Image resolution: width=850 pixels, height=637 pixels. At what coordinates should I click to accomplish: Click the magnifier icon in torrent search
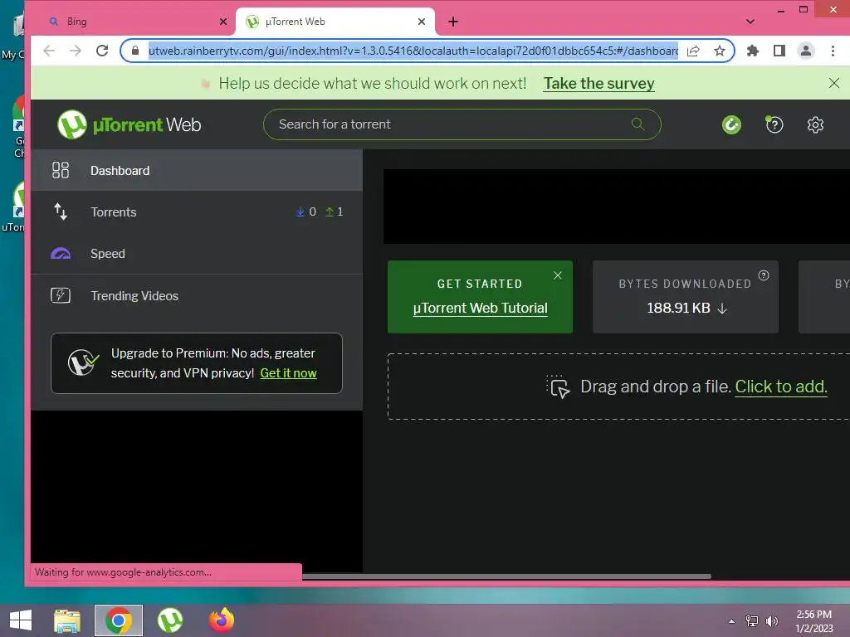pyautogui.click(x=638, y=124)
